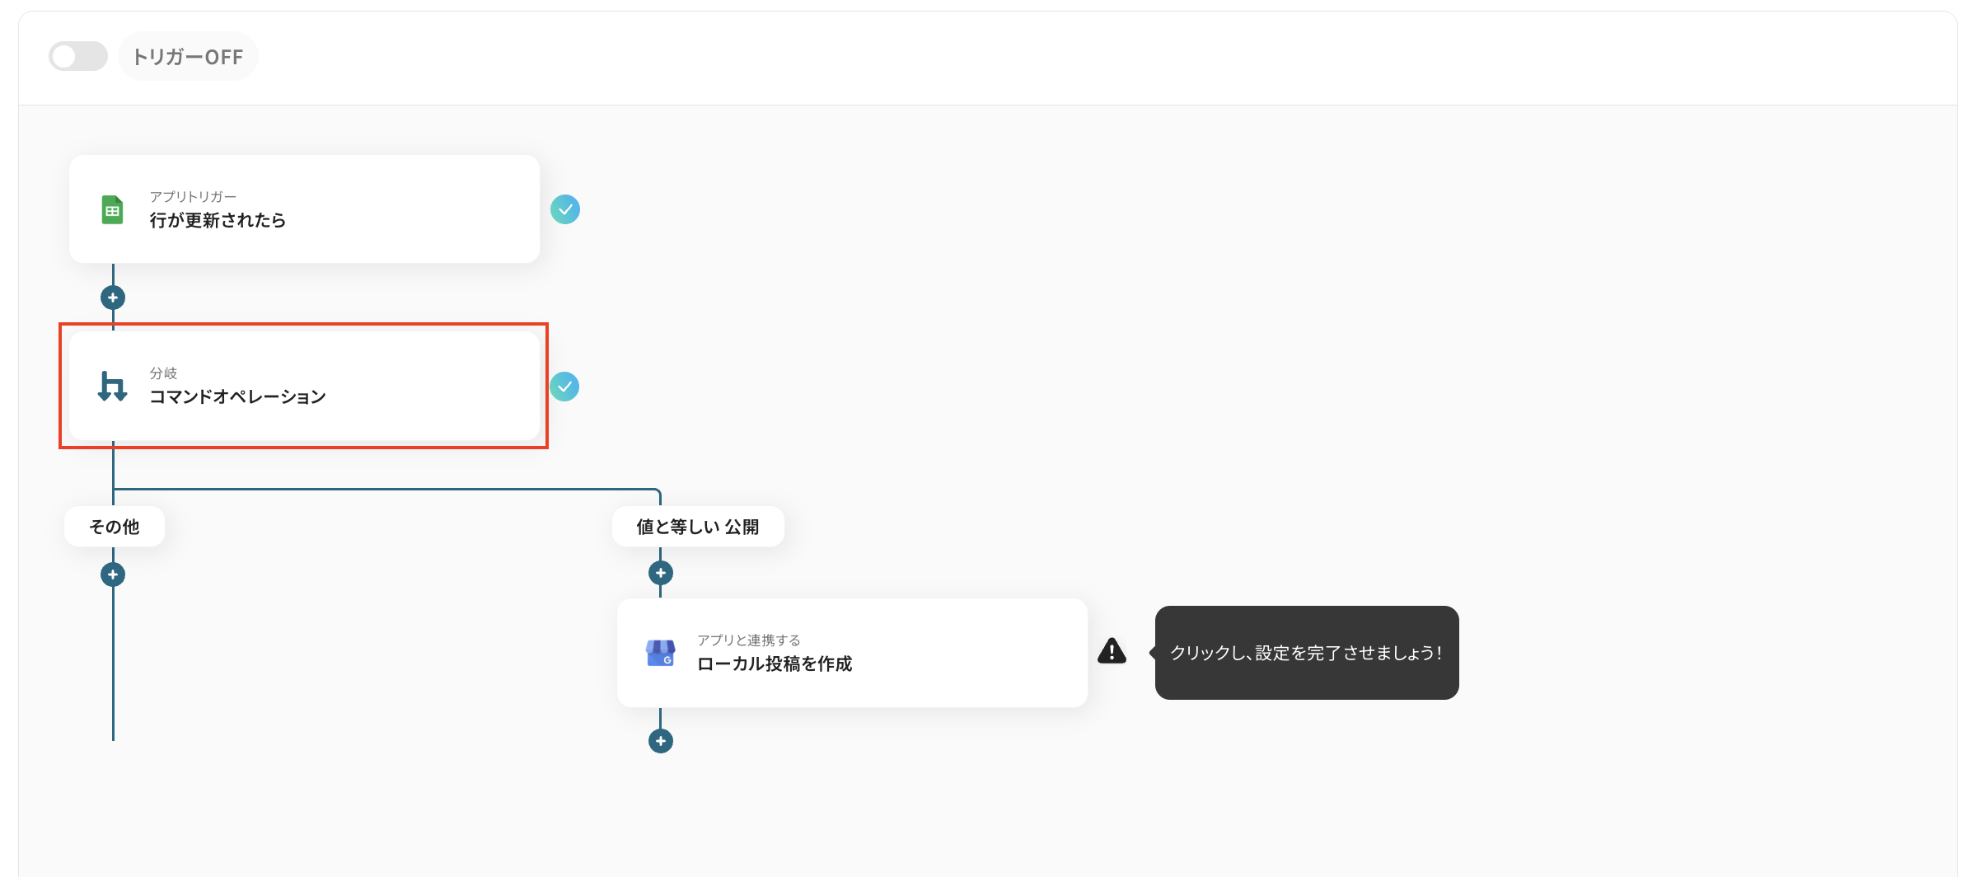
Task: Click the tooltip クリックし、設定を完了させましょう!
Action: pyautogui.click(x=1307, y=652)
